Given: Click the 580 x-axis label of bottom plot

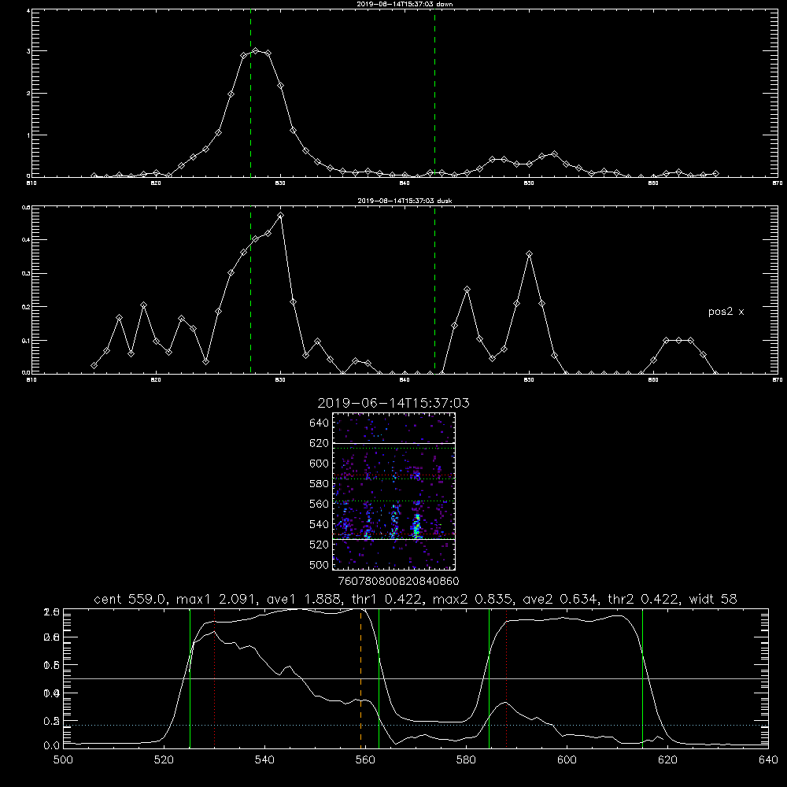Looking at the screenshot, I should tap(466, 760).
